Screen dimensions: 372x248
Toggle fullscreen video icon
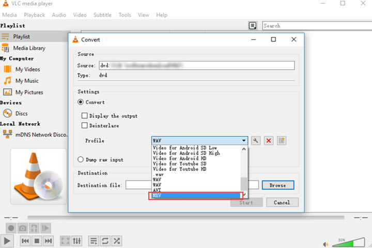pyautogui.click(x=65, y=241)
